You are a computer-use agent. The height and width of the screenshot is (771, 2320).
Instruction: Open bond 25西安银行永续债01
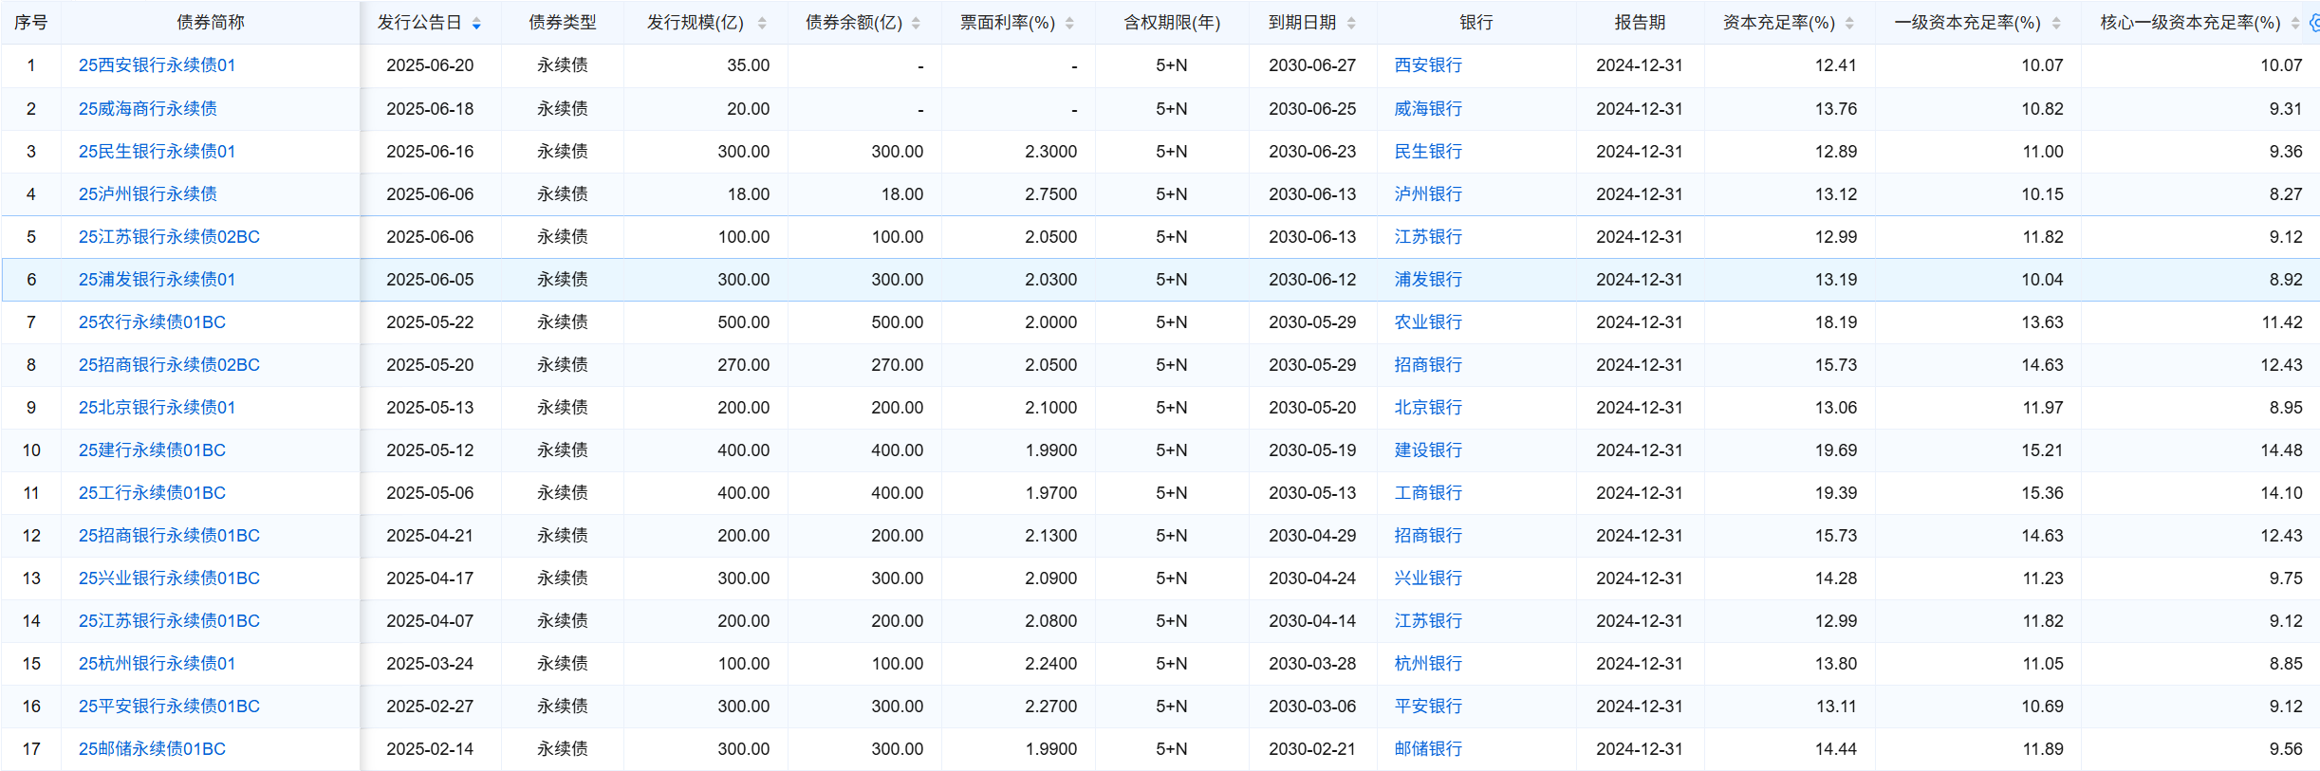(x=157, y=65)
